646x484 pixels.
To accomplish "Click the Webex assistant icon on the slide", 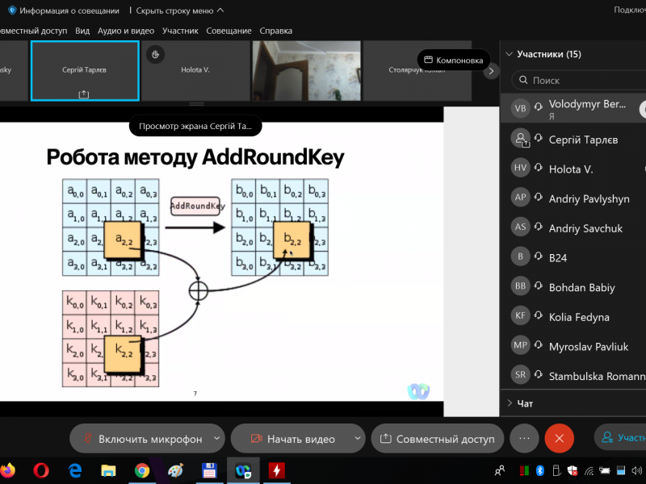I will 417,390.
